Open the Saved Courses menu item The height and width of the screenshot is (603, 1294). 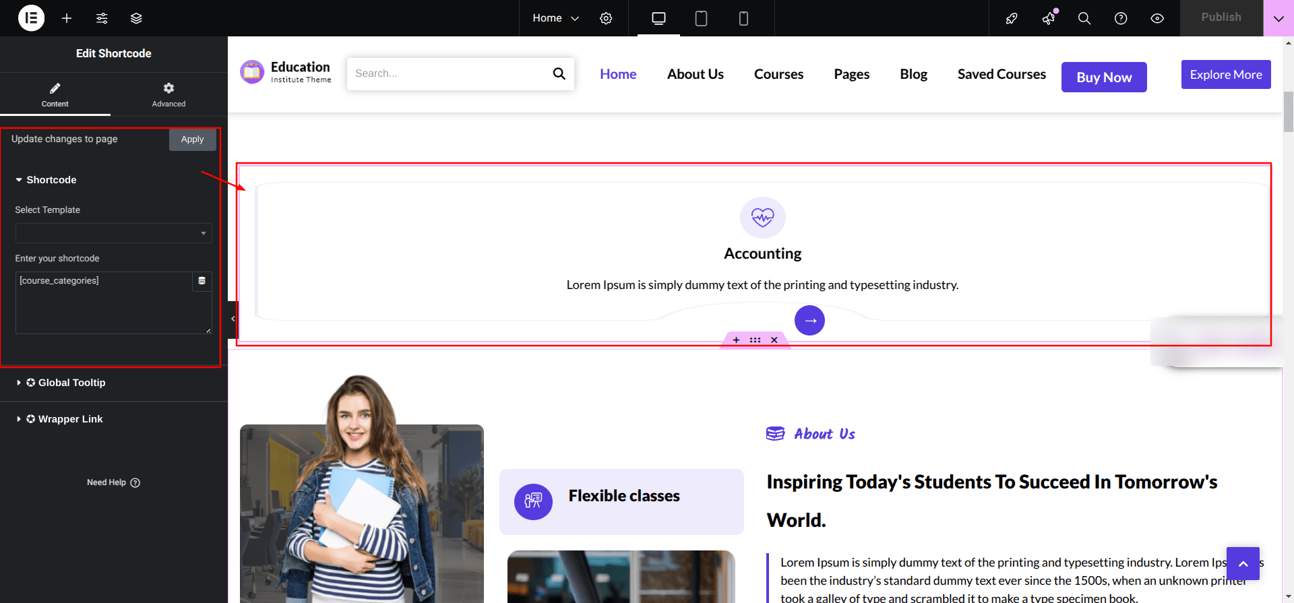(x=1002, y=74)
